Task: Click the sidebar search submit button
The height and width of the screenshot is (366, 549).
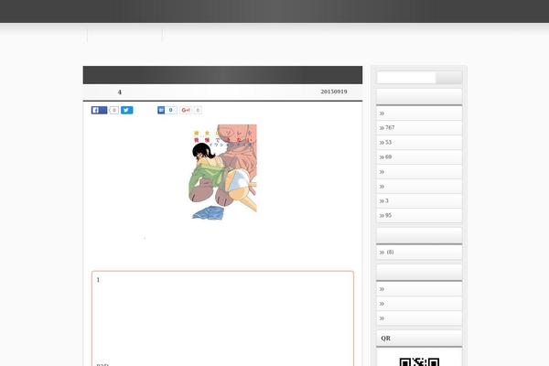Action: point(449,78)
